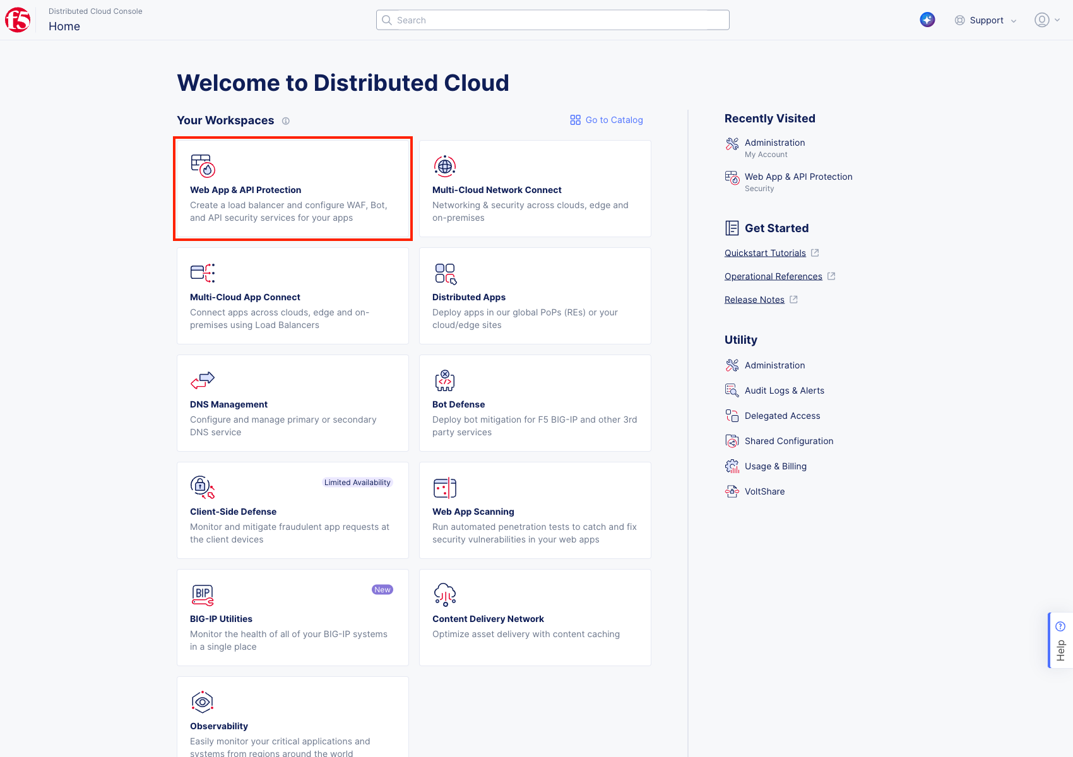Open Go to Catalog link
This screenshot has height=757, width=1073.
[607, 120]
